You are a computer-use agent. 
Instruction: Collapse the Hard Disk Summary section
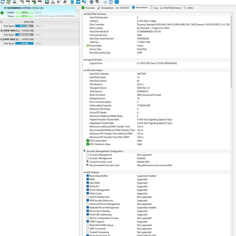pyautogui.click(x=85, y=14)
